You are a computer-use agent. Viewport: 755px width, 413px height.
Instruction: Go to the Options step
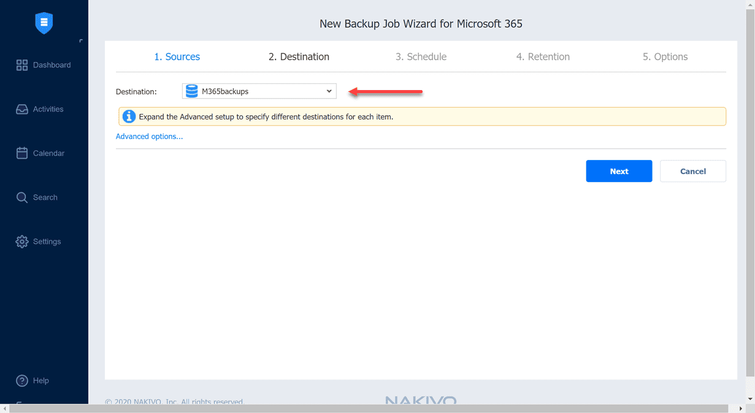click(x=665, y=56)
